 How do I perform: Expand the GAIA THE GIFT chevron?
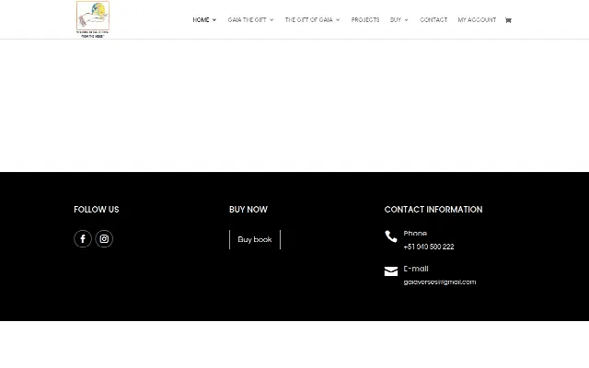point(271,20)
